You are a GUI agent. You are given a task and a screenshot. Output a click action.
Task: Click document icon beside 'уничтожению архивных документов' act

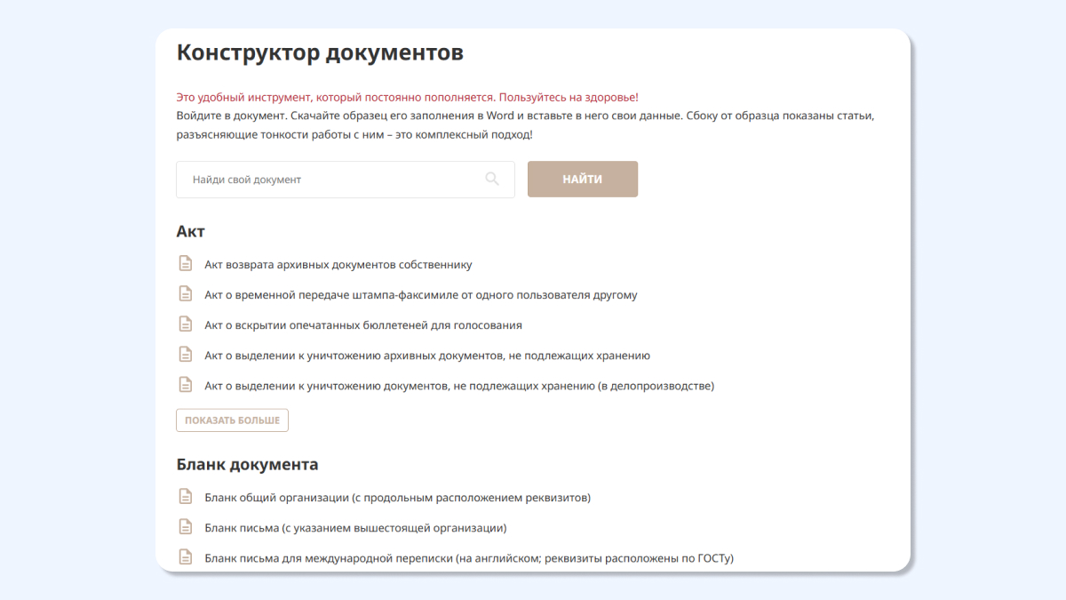[186, 355]
